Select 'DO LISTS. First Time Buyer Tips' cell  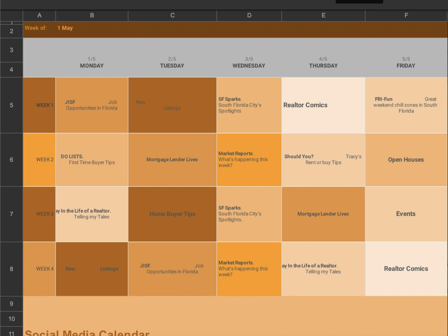92,160
